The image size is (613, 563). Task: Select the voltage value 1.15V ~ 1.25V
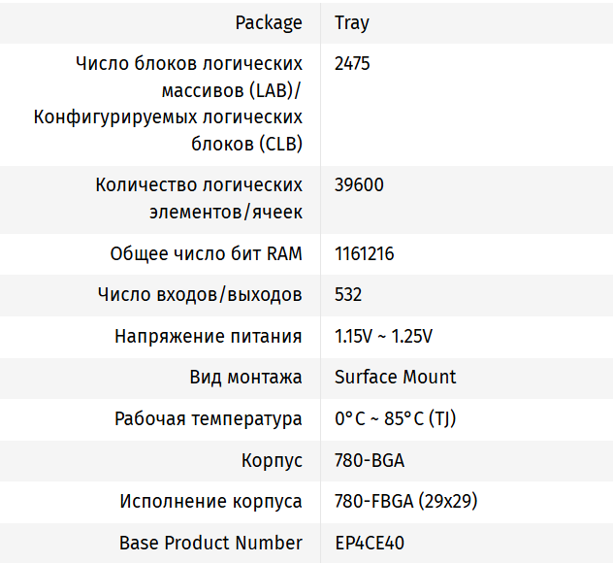(384, 336)
